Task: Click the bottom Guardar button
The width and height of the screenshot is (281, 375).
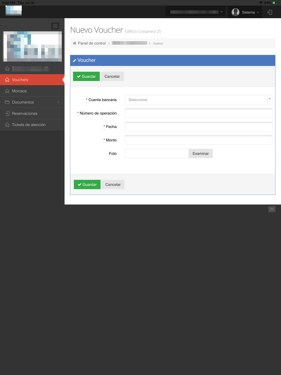Action: point(87,185)
